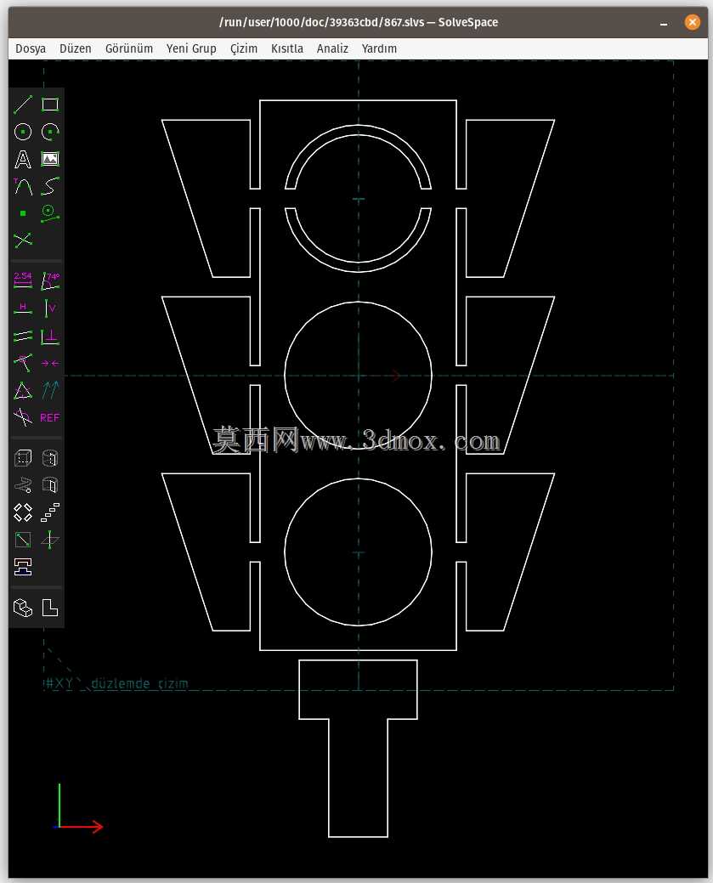The image size is (713, 883).
Task: Apply perpendicular constraint icon
Action: 50,337
